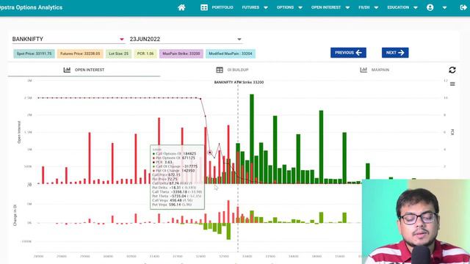Open the FII/DII menu
This screenshot has height=264, width=470.
coord(364,7)
